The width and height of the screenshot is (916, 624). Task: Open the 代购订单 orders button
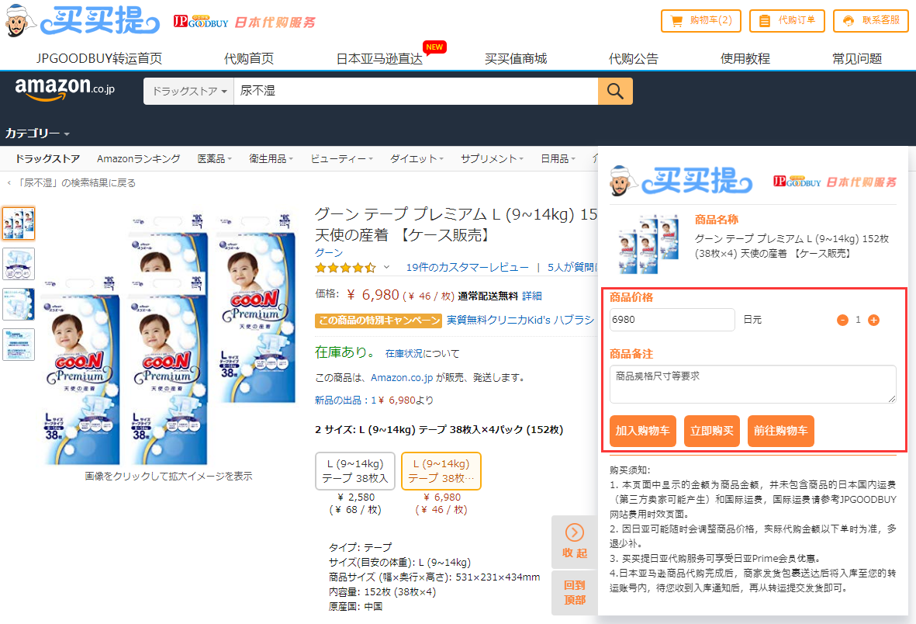[x=786, y=21]
